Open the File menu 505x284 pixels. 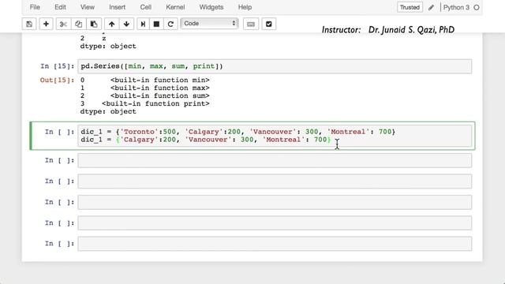tap(35, 7)
